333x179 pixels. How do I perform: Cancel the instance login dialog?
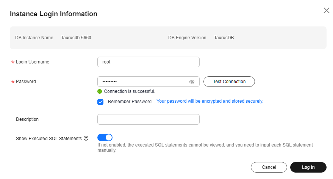[269, 167]
